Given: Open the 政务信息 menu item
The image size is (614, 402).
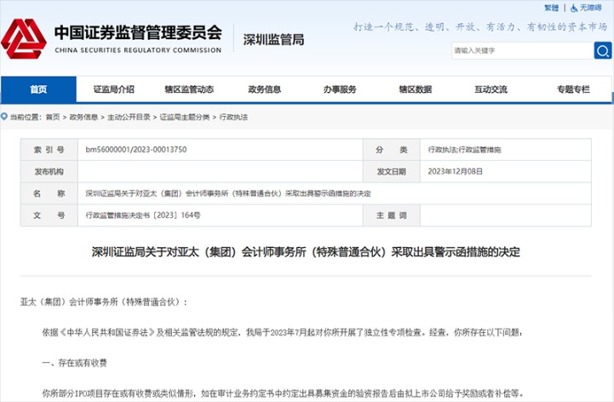Looking at the screenshot, I should (x=265, y=89).
